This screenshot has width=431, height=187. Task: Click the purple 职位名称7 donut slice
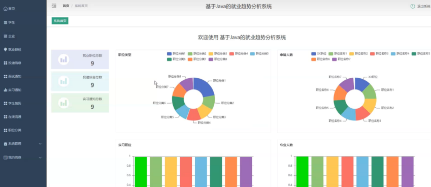tap(347, 85)
